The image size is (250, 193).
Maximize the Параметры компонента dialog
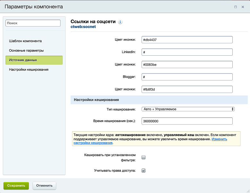(236, 7)
